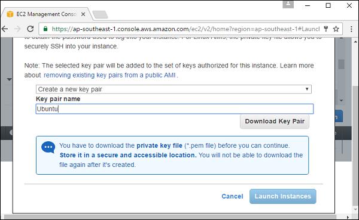Image resolution: width=359 pixels, height=220 pixels.
Task: Select the EC2 Management Console tab
Action: coord(46,14)
